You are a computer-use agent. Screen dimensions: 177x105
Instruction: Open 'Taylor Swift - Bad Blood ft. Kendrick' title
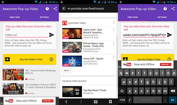coord(93,31)
